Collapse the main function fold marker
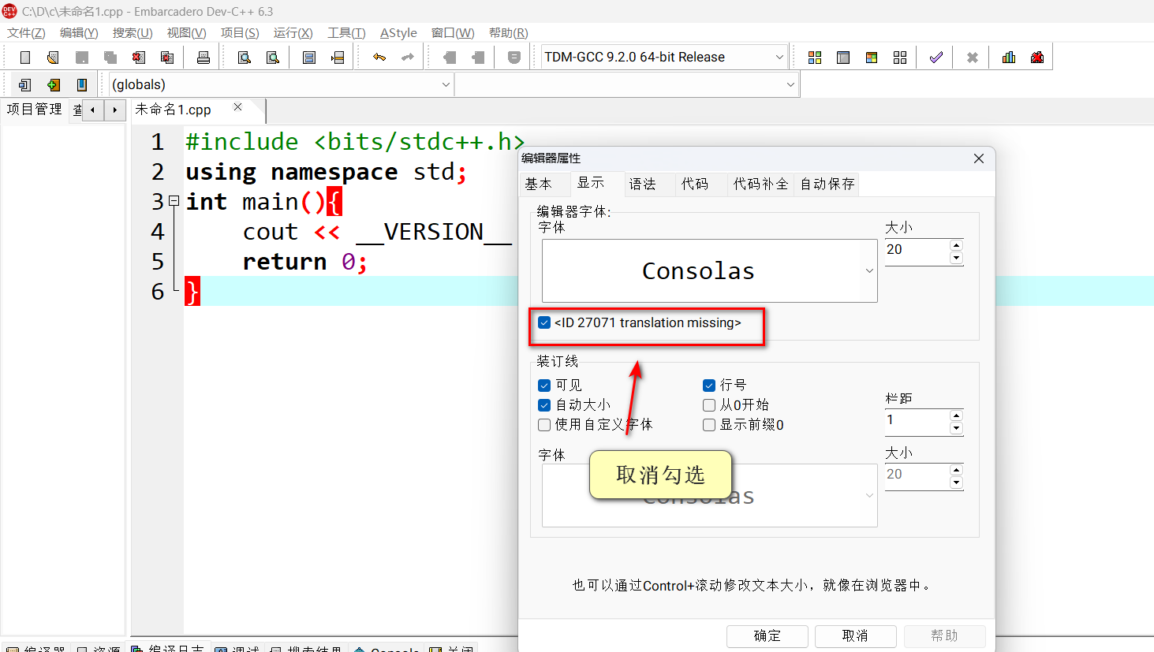Image resolution: width=1154 pixels, height=652 pixels. click(x=174, y=201)
